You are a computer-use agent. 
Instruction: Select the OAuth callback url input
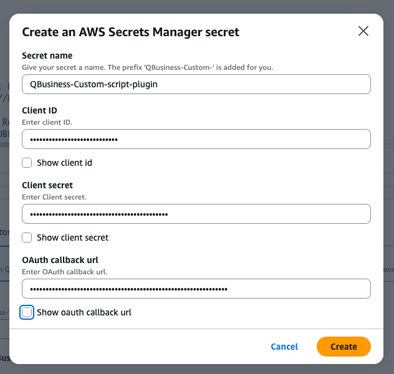pyautogui.click(x=196, y=289)
